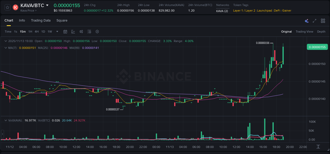Switch to the Trading Data tab

point(41,20)
